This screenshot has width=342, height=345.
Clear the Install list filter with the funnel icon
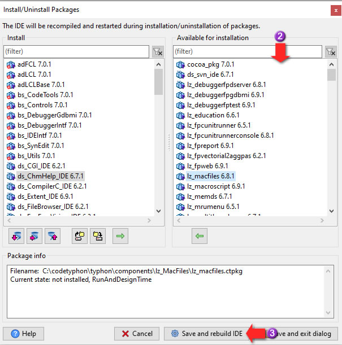(x=158, y=52)
